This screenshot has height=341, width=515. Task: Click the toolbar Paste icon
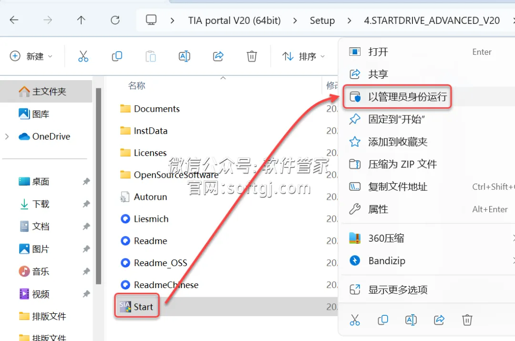coord(150,56)
